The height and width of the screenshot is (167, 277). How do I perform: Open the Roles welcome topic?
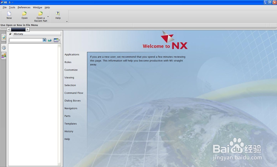68,62
